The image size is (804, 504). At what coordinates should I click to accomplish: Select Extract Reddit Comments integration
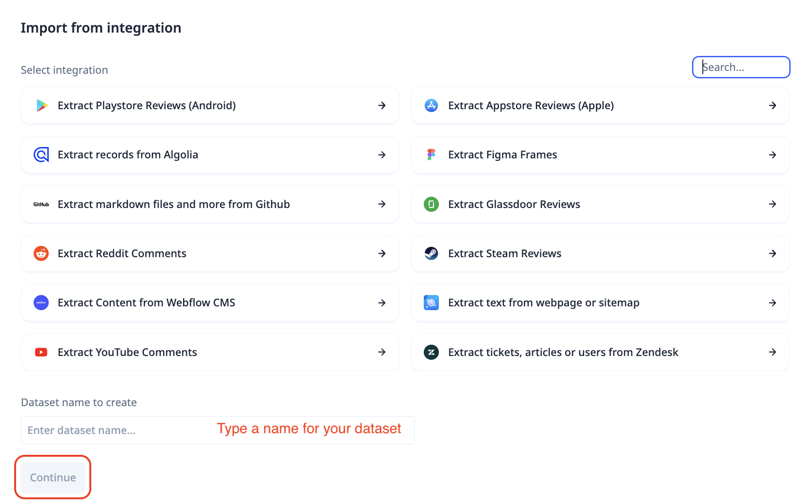click(210, 253)
